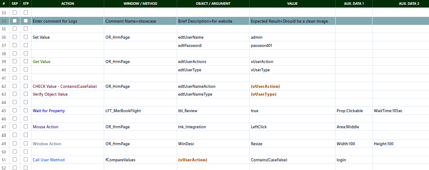This screenshot has width=429, height=170.
Task: Click the 'edtUserName' object cell
Action: [213, 37]
